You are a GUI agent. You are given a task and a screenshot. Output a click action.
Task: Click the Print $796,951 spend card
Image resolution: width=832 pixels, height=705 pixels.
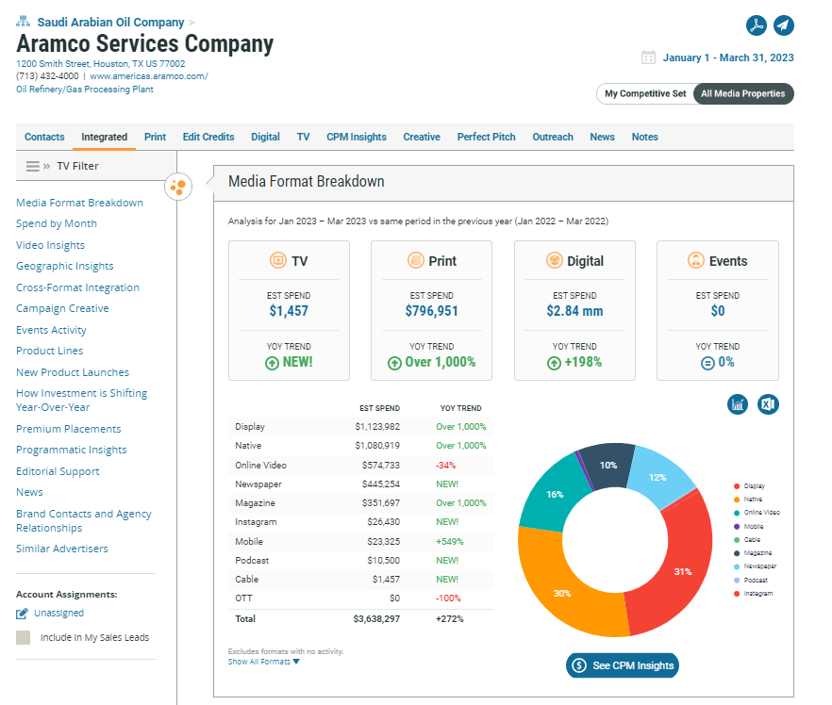431,311
